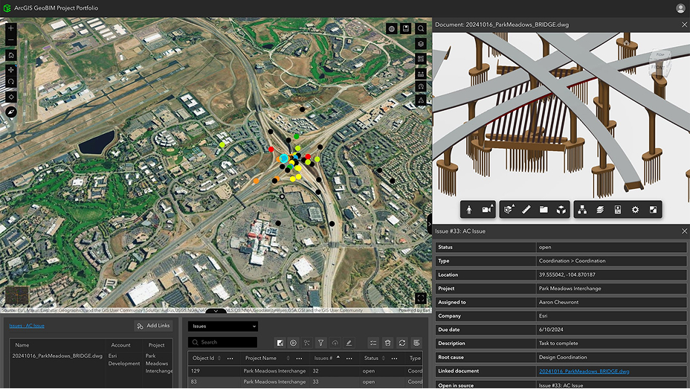Click the save map view icon

click(x=406, y=28)
